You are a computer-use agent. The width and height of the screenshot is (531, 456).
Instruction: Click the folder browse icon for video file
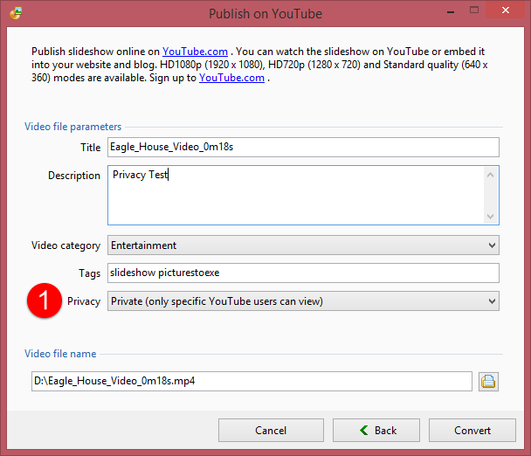pyautogui.click(x=488, y=382)
